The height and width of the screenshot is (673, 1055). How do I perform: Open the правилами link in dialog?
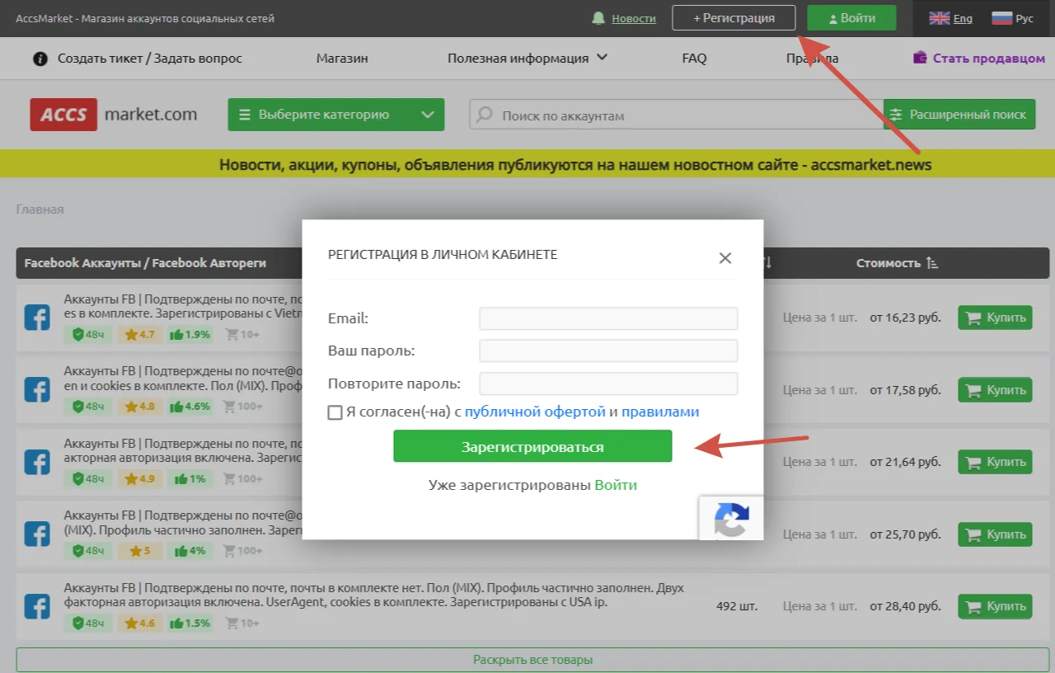tap(660, 412)
